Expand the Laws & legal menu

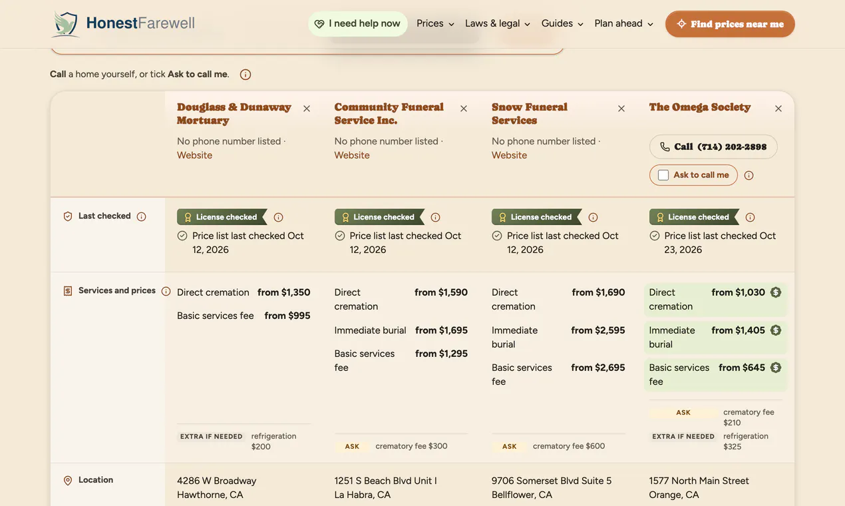coord(498,23)
